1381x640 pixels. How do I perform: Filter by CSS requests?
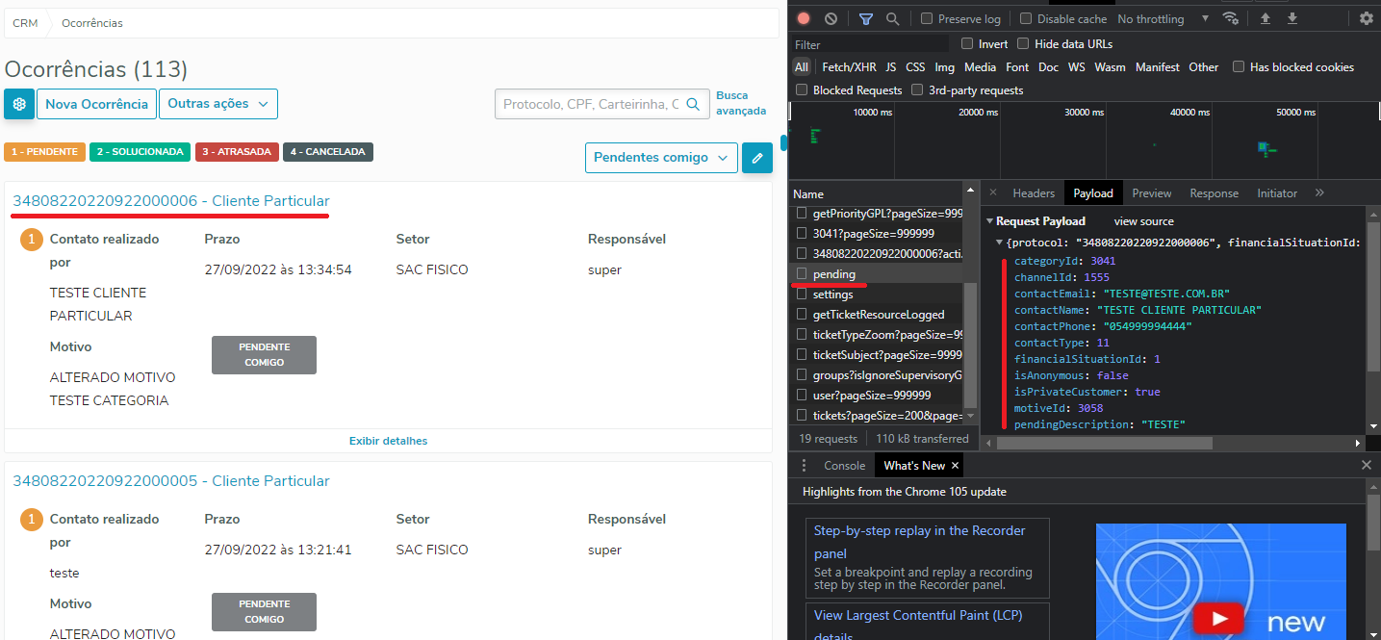[915, 66]
